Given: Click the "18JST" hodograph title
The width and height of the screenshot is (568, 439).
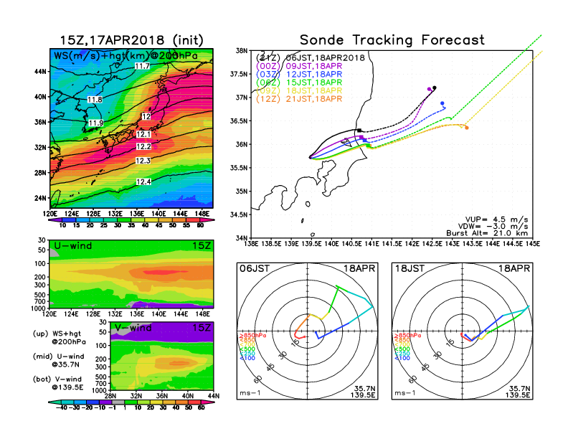Looking at the screenshot, I should [410, 268].
